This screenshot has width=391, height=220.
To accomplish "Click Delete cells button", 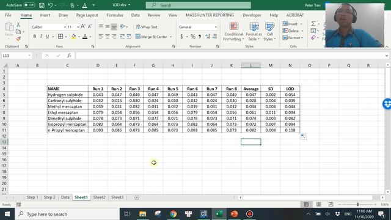I will pos(291,31).
